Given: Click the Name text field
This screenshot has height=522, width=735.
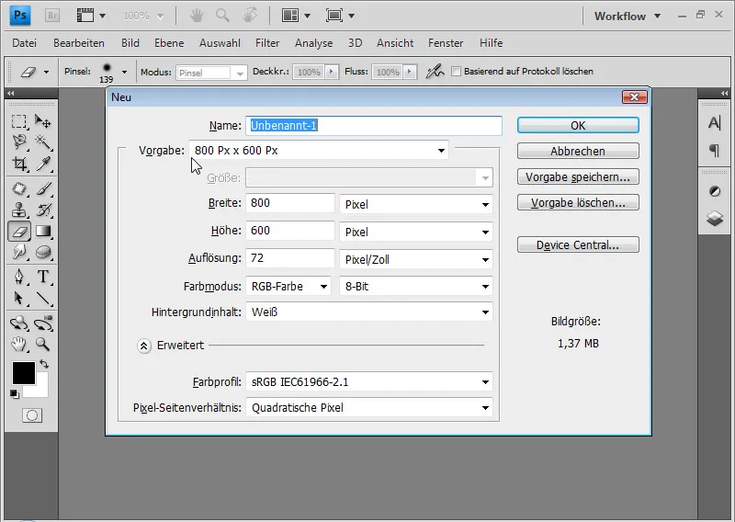Looking at the screenshot, I should coord(374,126).
